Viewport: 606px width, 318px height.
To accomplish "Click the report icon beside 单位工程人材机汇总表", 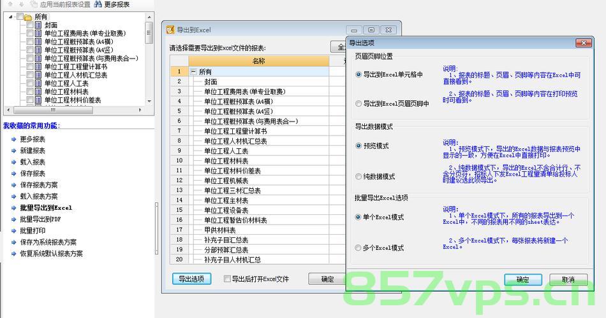I will tap(38, 75).
